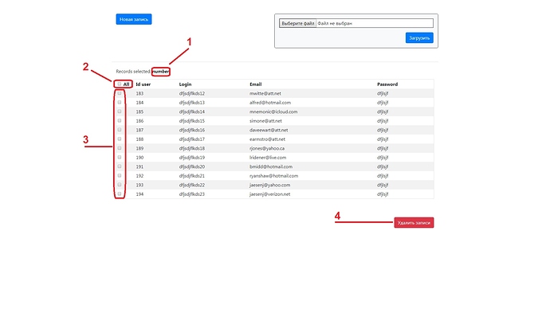The height and width of the screenshot is (309, 550).
Task: Enable the checkbox for user 192
Action: (x=120, y=175)
